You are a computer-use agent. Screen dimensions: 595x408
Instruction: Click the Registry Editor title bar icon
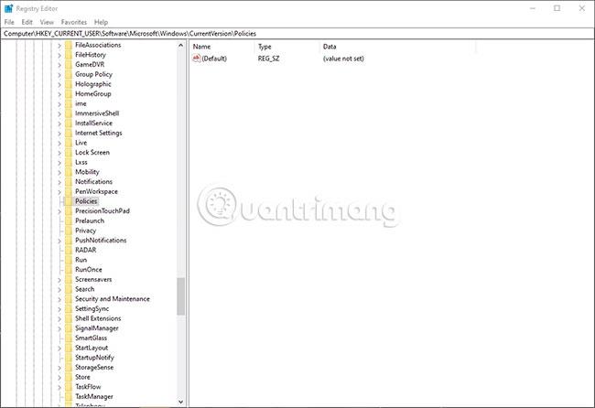8,8
